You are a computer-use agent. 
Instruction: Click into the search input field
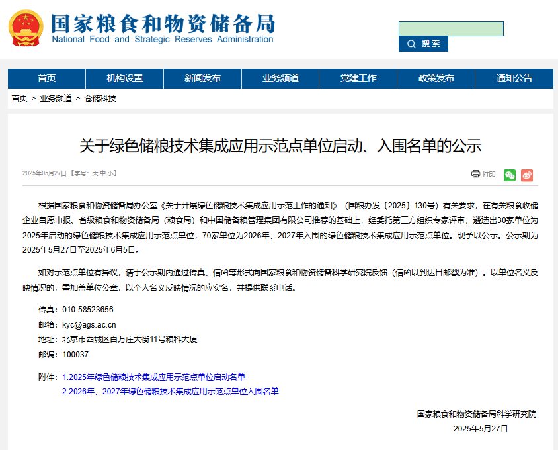point(451,28)
